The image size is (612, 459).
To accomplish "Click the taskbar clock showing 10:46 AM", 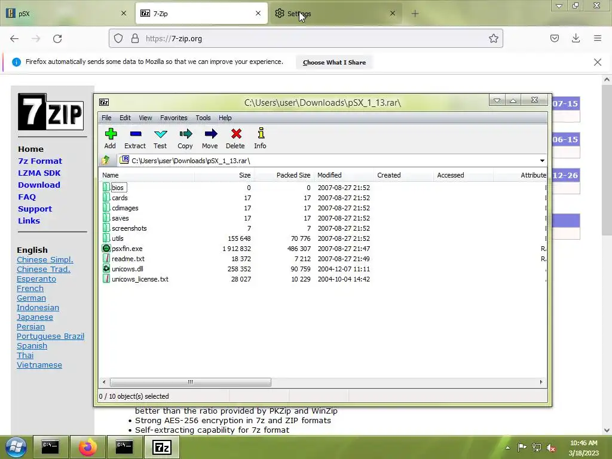I will 583,443.
